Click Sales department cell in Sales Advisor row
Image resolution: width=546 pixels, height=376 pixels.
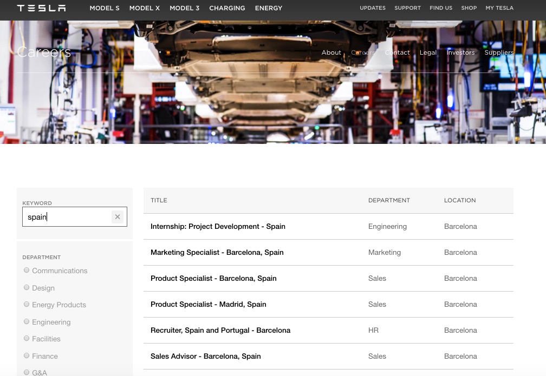(x=377, y=356)
